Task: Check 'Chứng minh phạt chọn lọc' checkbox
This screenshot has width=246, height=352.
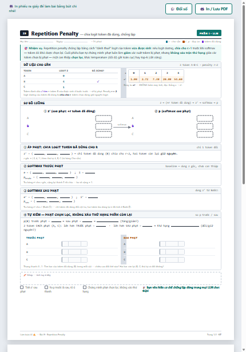Action: [85, 287]
